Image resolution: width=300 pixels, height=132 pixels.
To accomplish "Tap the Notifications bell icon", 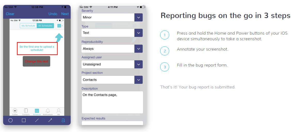I will 48,111.
